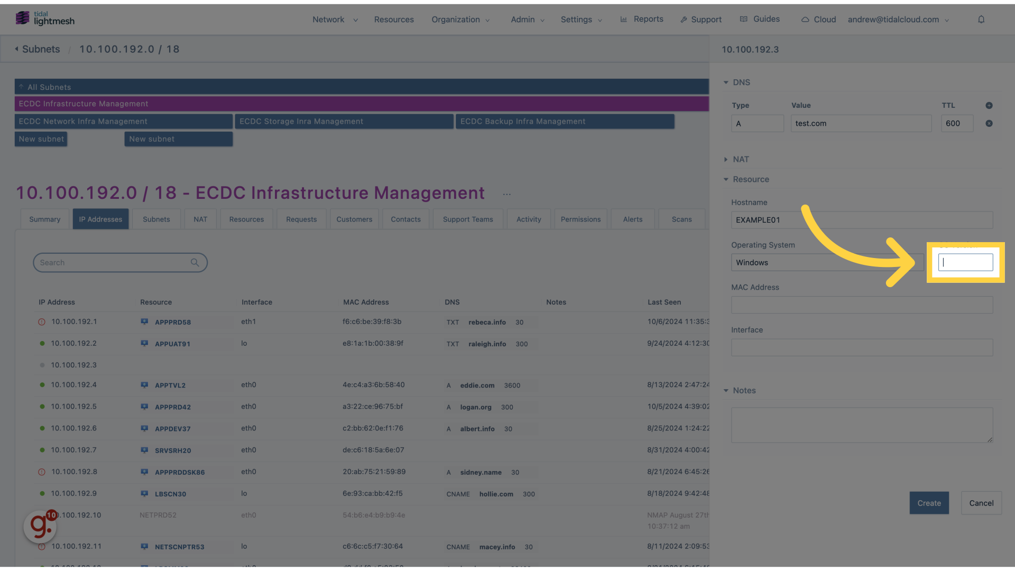Open the Settings dropdown menu
The width and height of the screenshot is (1015, 571).
582,20
